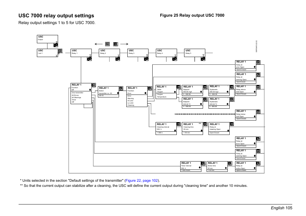This screenshot has height=216, width=306.
Task: Click the USC Relay 2 menu box
Action: coord(109,53)
